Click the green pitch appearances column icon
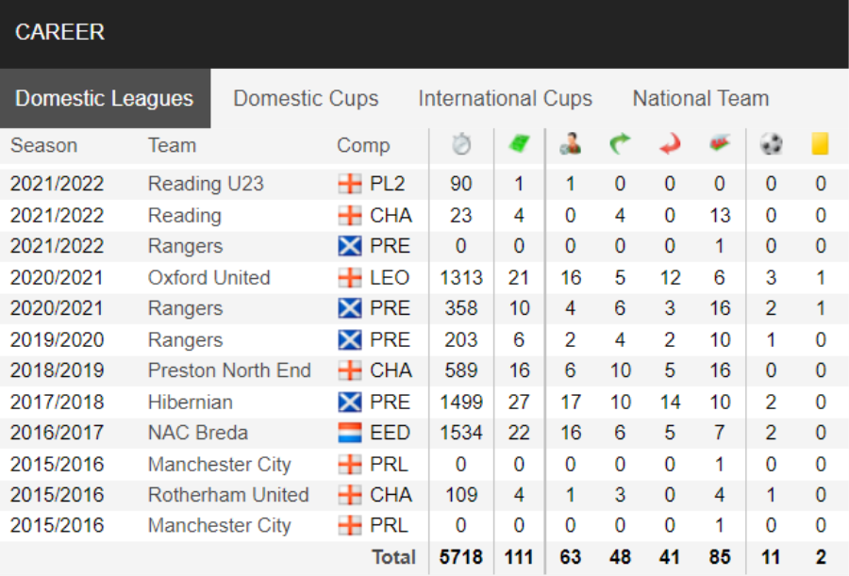The height and width of the screenshot is (576, 849). pos(519,144)
